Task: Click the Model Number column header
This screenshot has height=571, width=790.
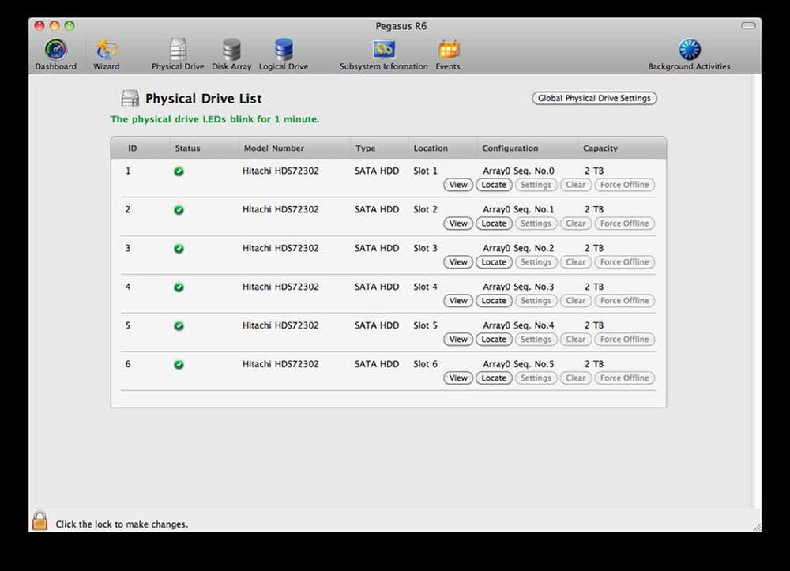Action: (x=274, y=148)
